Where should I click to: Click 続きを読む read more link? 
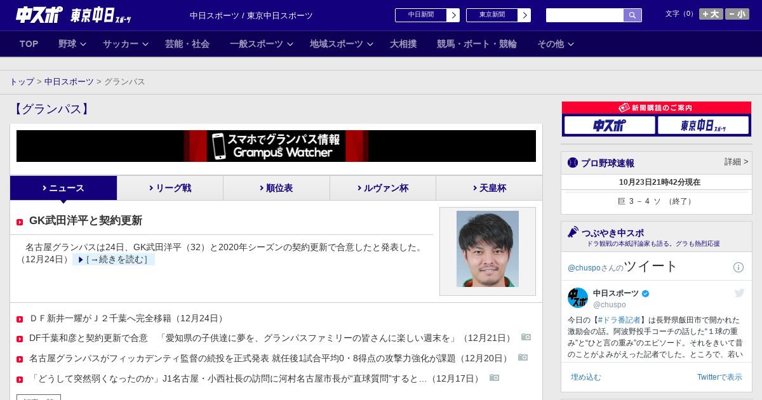click(x=114, y=260)
